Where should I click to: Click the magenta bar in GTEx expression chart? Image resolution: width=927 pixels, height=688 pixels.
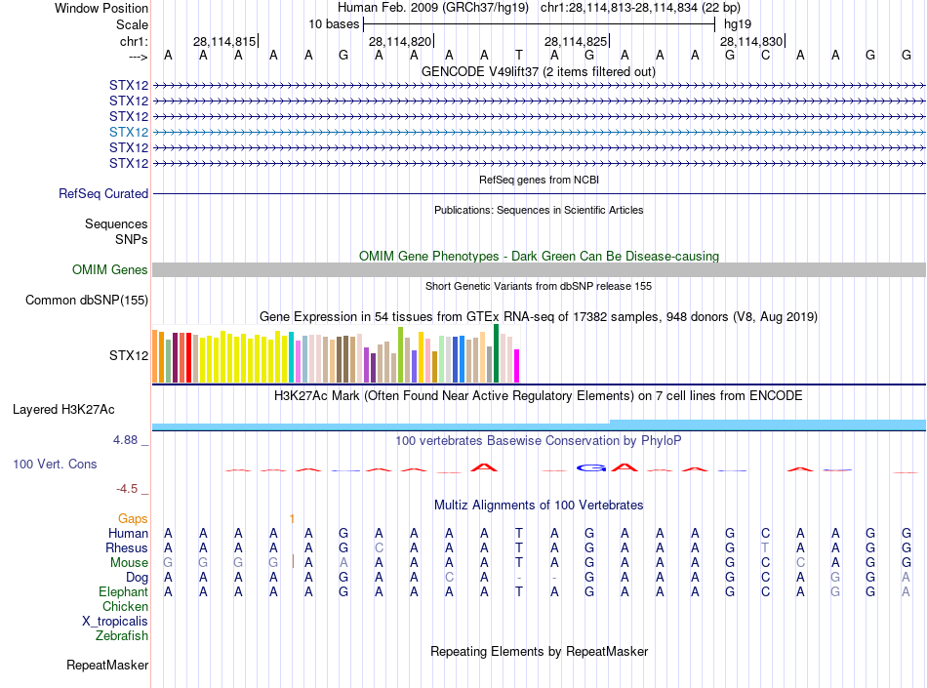(x=516, y=366)
